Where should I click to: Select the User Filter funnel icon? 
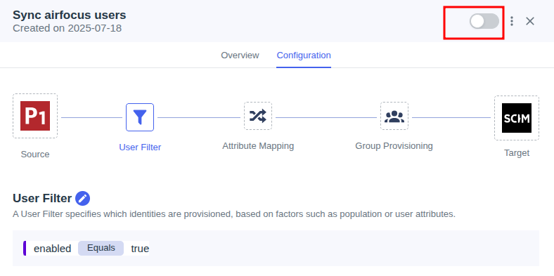pos(140,117)
